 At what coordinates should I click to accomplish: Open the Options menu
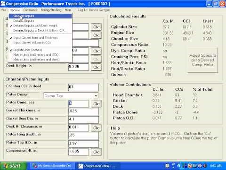pos(15,10)
